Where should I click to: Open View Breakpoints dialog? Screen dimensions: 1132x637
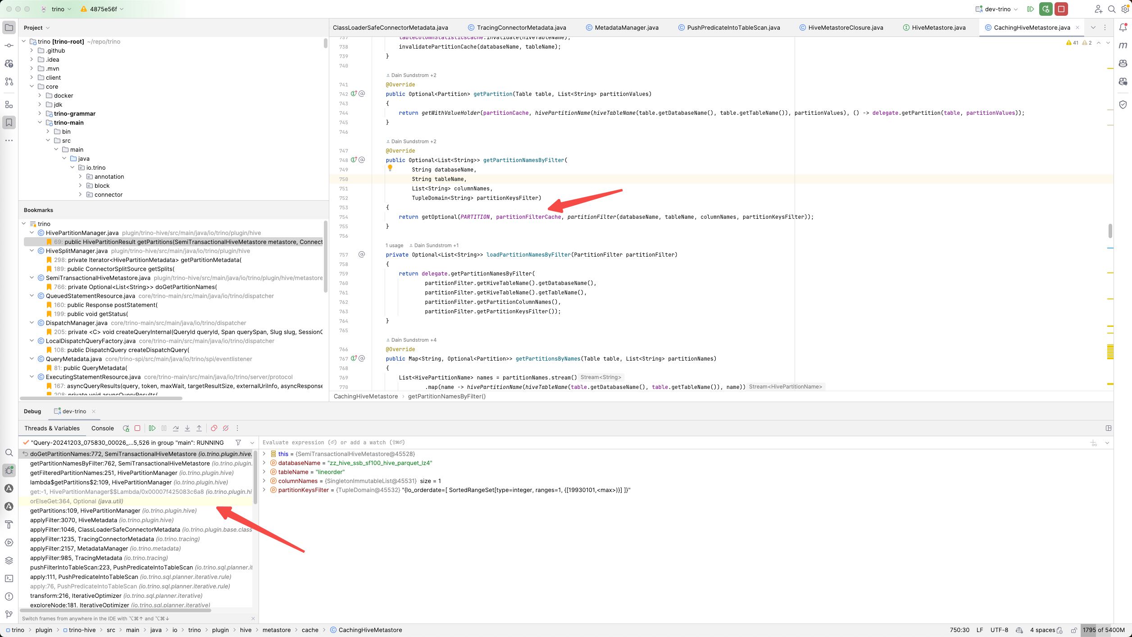pyautogui.click(x=214, y=428)
